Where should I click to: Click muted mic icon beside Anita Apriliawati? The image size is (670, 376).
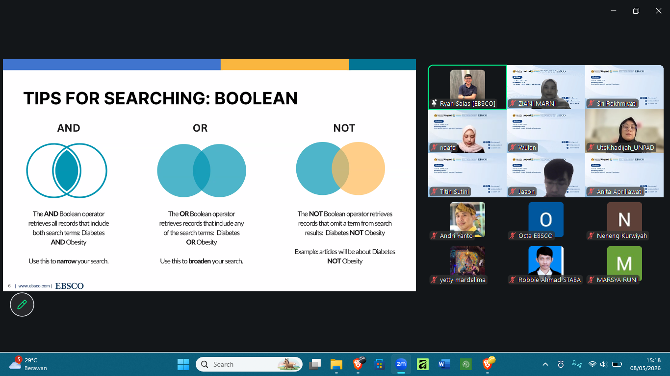(x=591, y=192)
